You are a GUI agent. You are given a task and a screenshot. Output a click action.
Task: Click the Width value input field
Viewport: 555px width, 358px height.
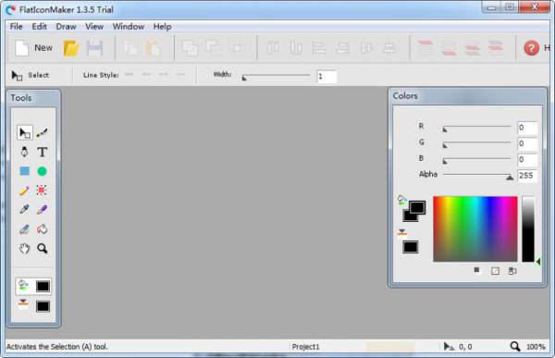point(327,77)
